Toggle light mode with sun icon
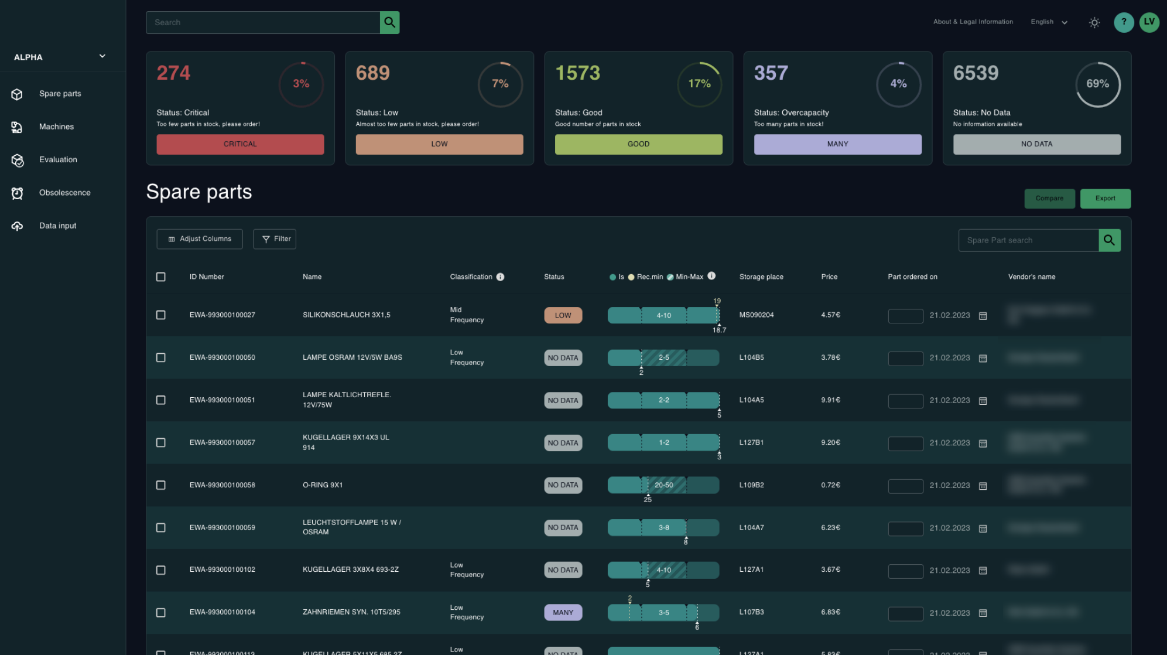The height and width of the screenshot is (655, 1167). [1094, 23]
